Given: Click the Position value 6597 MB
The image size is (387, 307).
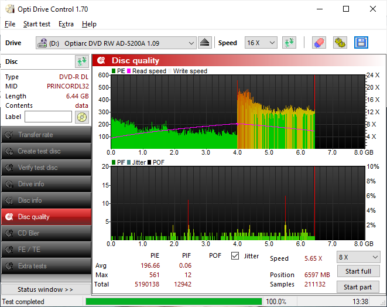Looking at the screenshot, I should click(317, 275).
